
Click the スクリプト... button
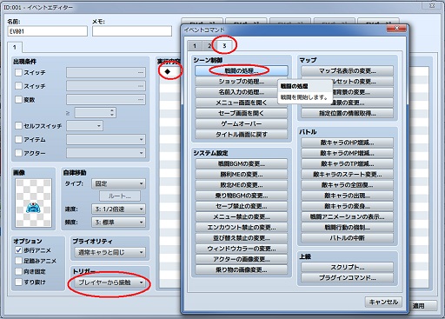tap(348, 267)
